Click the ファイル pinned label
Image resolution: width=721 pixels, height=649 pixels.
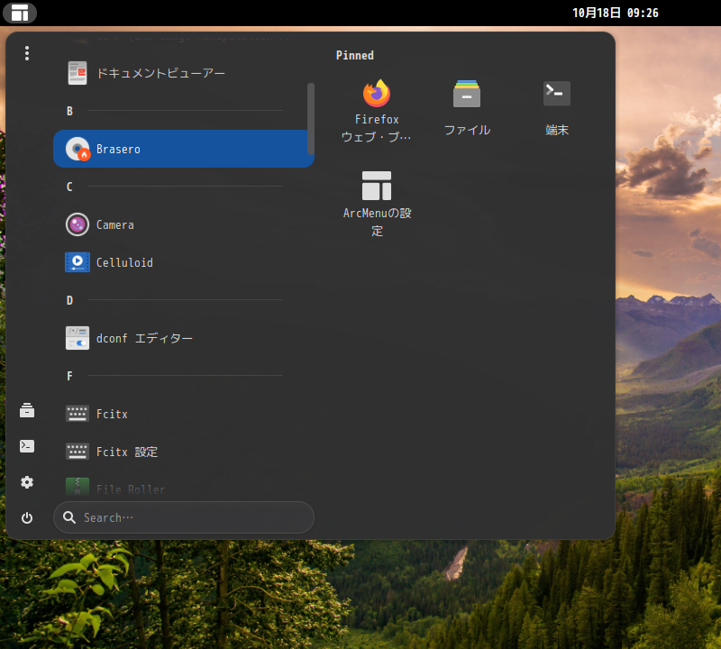(467, 130)
